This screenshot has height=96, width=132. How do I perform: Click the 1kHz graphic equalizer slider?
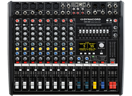coord(94,31)
